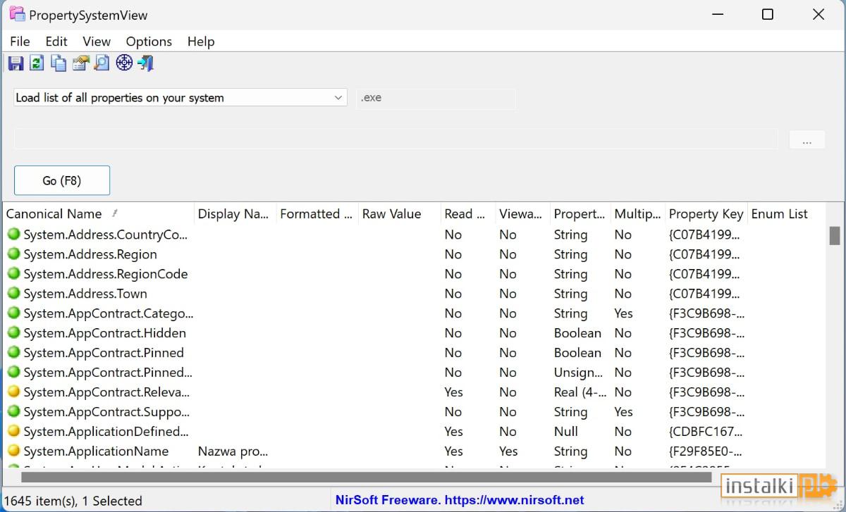Click the vertical scrollbar thumb
The image size is (846, 512).
[835, 236]
